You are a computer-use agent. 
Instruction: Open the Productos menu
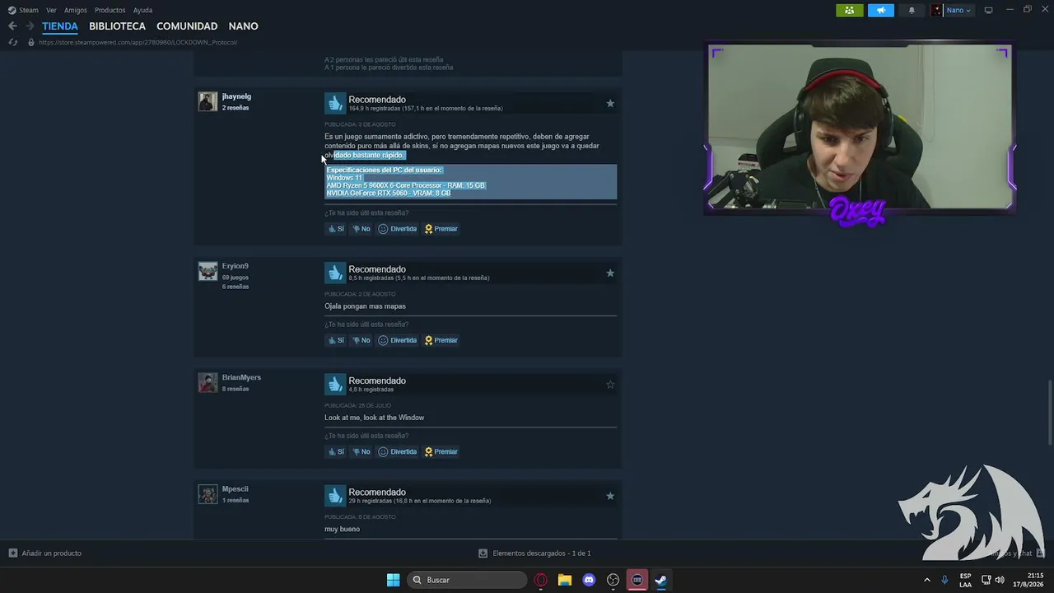click(110, 10)
